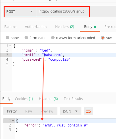Collapse response JSON at line 1 arrow

(x=13, y=121)
